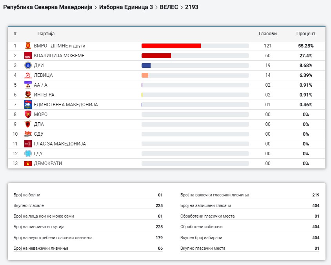The width and height of the screenshot is (331, 265).
Task: Sort by the Процент column header
Action: (x=306, y=34)
